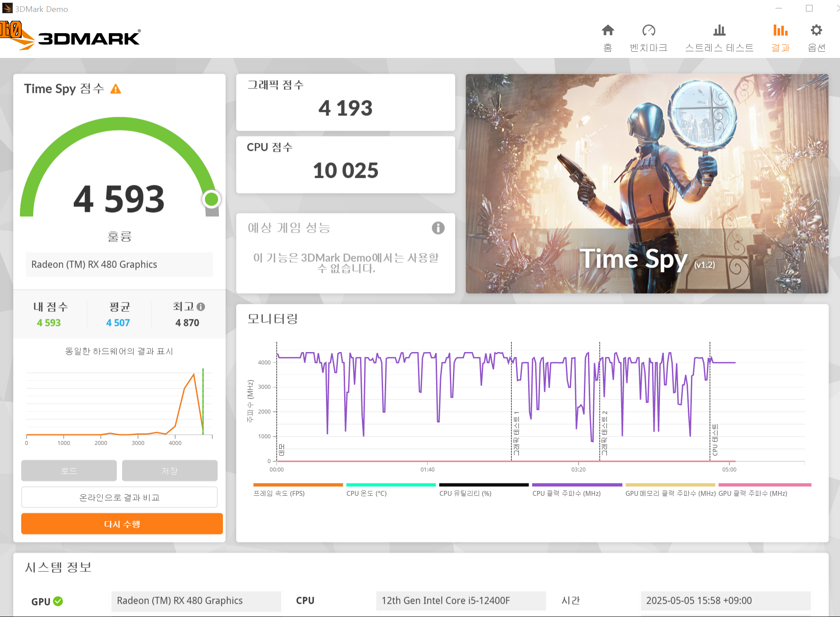This screenshot has height=617, width=840.
Task: Click the 로드 button
Action: click(69, 471)
